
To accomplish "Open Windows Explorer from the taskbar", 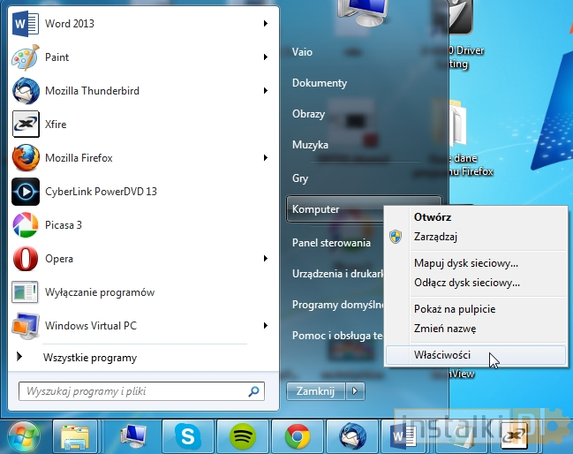I will [x=75, y=437].
